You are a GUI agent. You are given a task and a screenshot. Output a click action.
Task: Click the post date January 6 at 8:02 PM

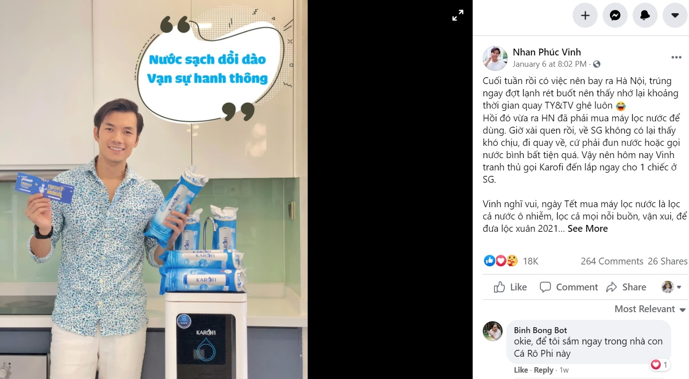tap(549, 64)
